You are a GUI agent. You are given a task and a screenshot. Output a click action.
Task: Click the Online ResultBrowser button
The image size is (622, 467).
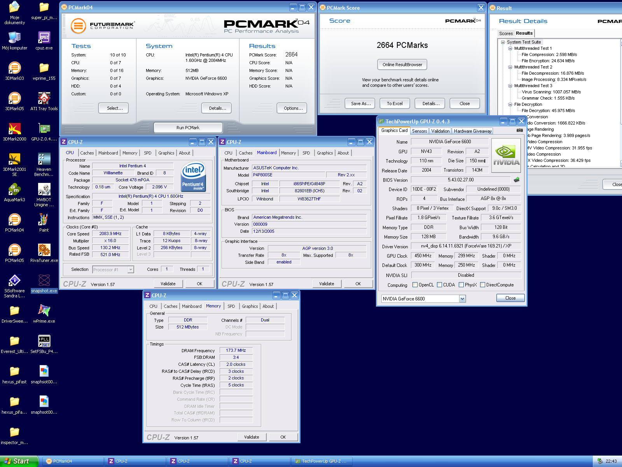click(x=402, y=65)
